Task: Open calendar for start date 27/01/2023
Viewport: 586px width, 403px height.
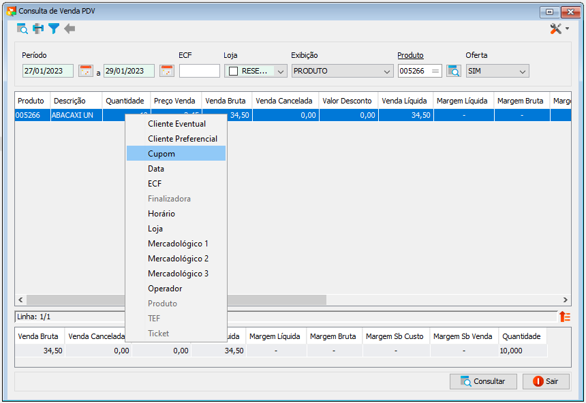Action: [x=86, y=71]
